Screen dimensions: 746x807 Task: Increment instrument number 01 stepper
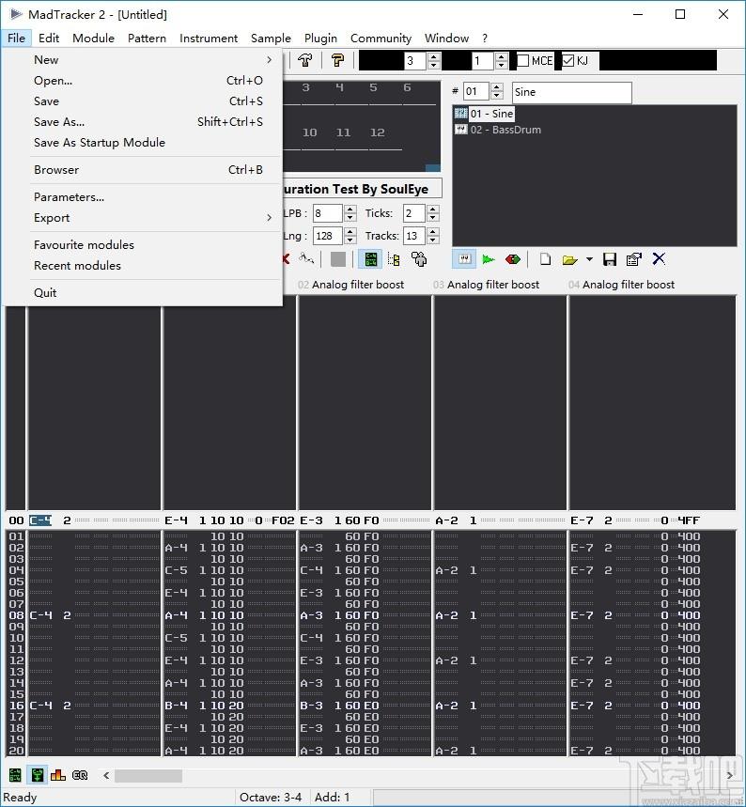(x=497, y=87)
